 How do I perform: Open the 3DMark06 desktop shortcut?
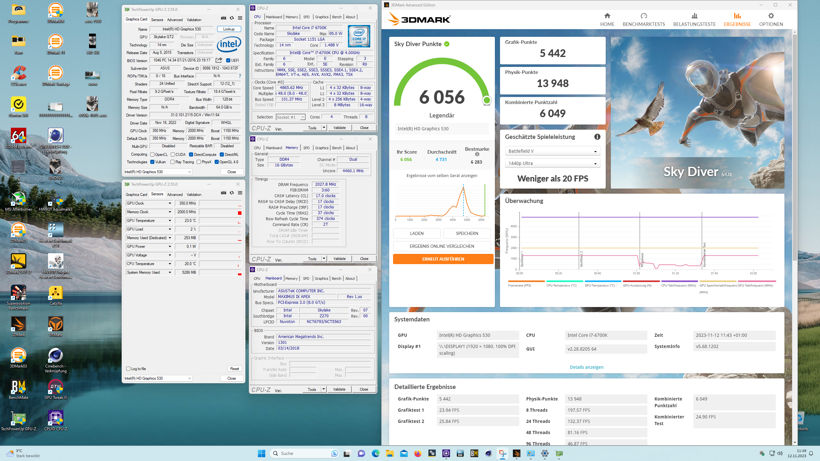click(x=55, y=13)
